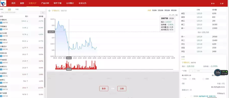Tick the agreement checkbox for 融资融券交易
229x98 pixels.
coord(191,96)
